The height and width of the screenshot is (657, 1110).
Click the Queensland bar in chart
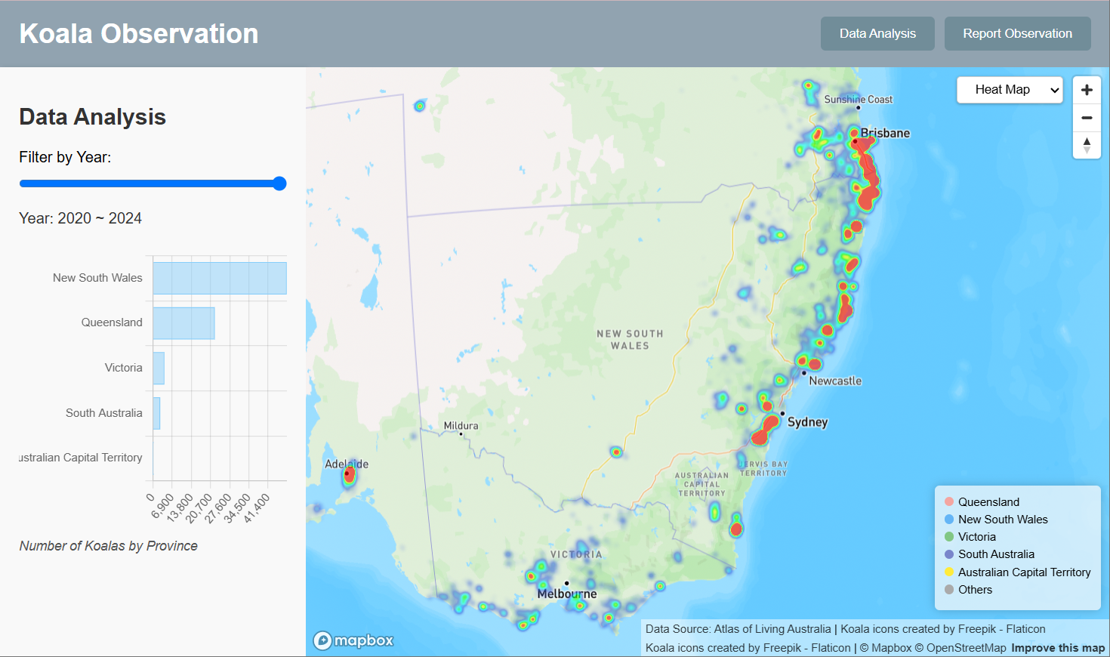pyautogui.click(x=183, y=323)
